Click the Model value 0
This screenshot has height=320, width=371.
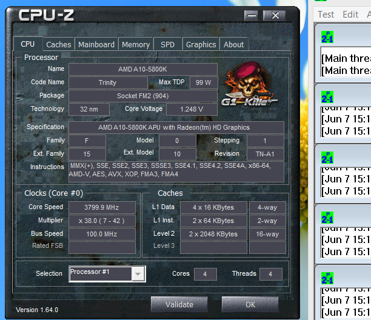pos(178,141)
